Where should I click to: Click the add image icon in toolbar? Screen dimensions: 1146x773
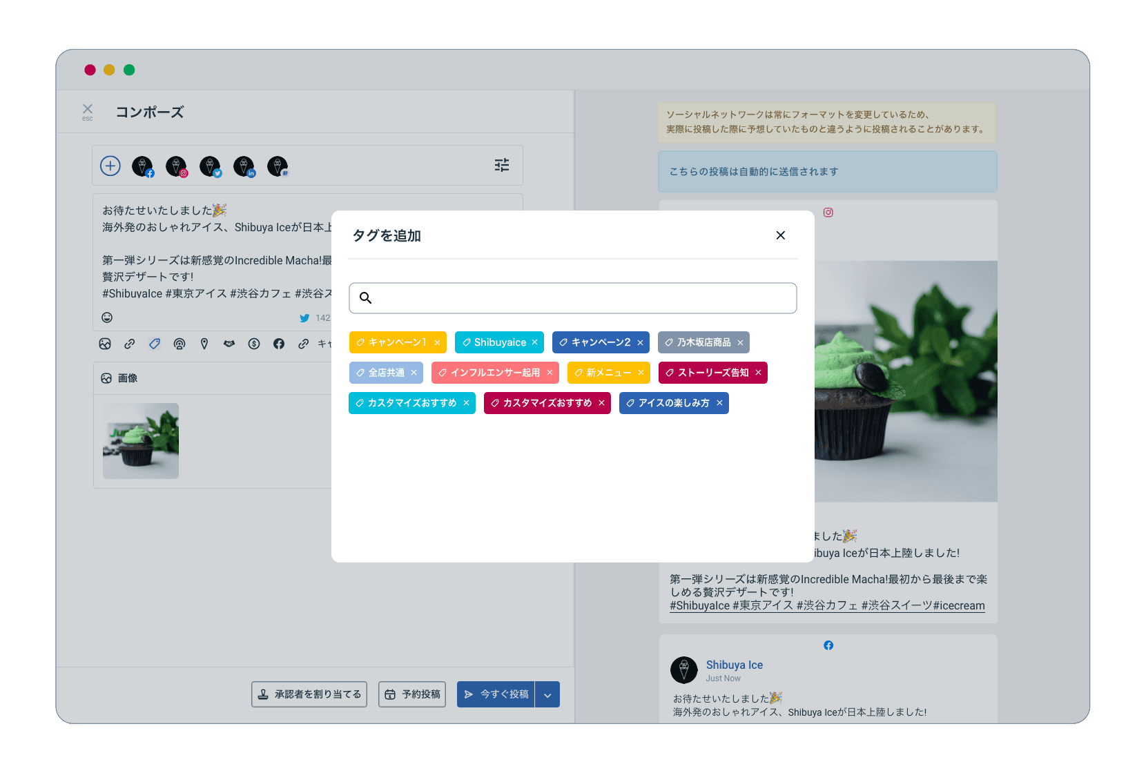pyautogui.click(x=105, y=344)
